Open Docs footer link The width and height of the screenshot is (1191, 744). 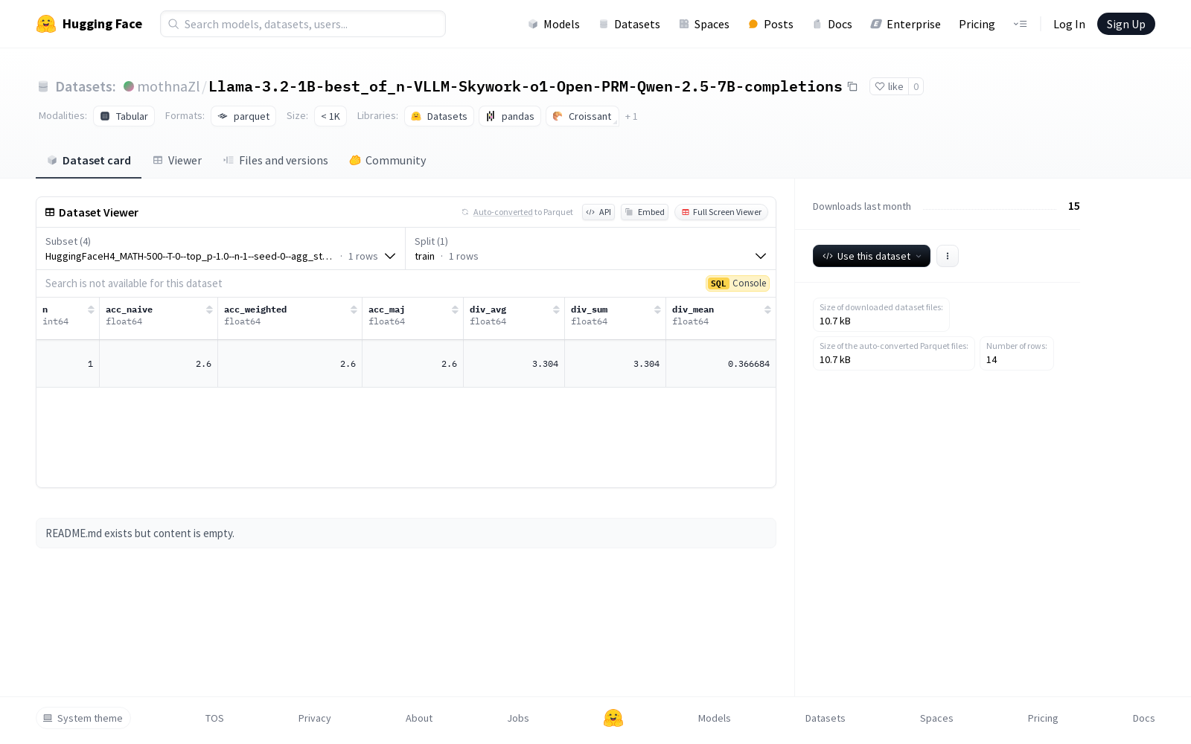1143,718
